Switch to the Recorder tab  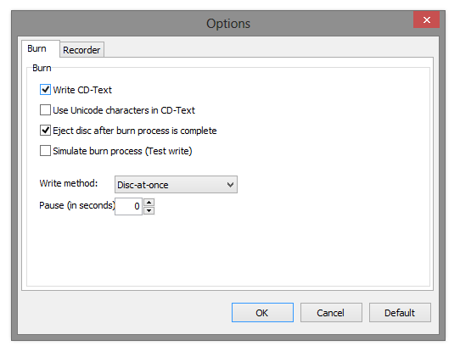tap(81, 50)
